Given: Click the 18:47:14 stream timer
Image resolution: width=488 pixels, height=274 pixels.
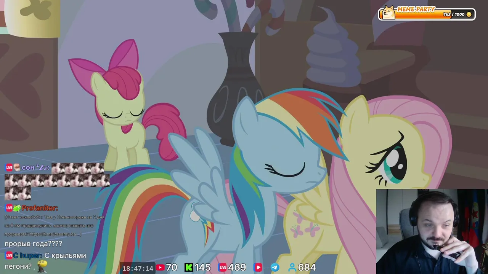Looking at the screenshot, I should 138,268.
